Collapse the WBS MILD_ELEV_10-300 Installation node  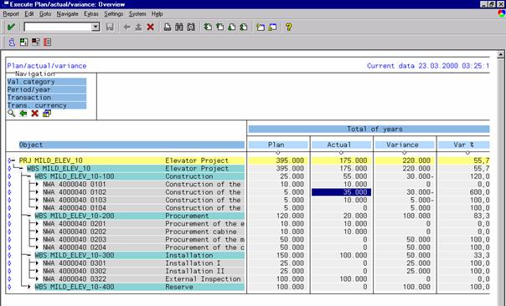pyautogui.click(x=29, y=255)
